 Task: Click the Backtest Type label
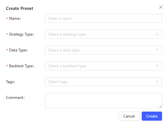click(x=22, y=66)
